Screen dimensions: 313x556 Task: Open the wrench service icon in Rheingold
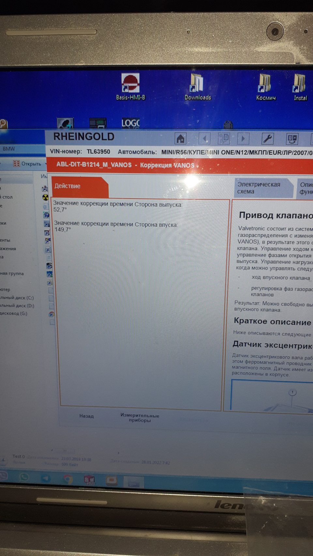(x=268, y=139)
